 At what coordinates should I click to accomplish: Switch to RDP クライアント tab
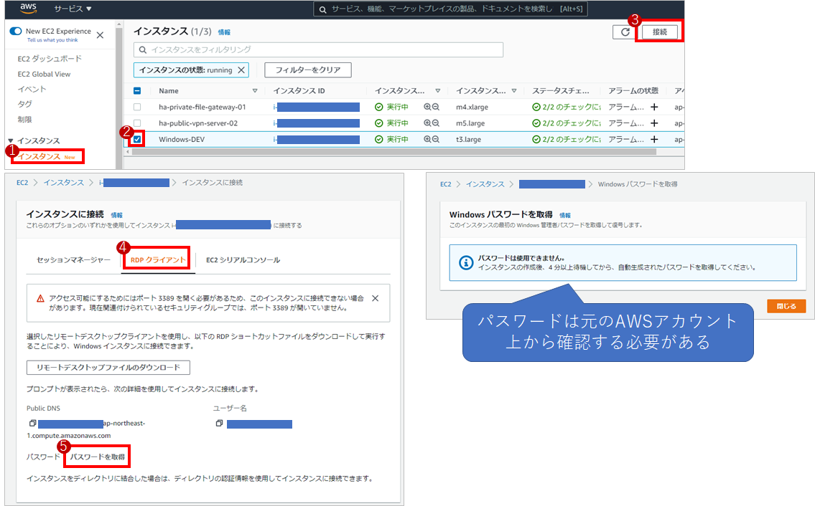click(158, 260)
